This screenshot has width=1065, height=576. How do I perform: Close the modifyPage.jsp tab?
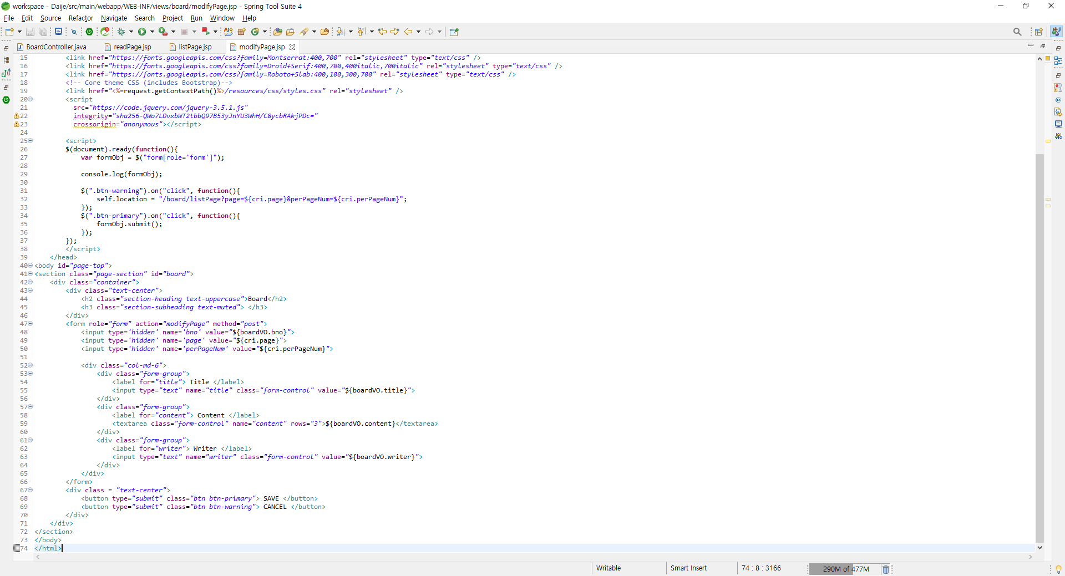[x=292, y=47]
